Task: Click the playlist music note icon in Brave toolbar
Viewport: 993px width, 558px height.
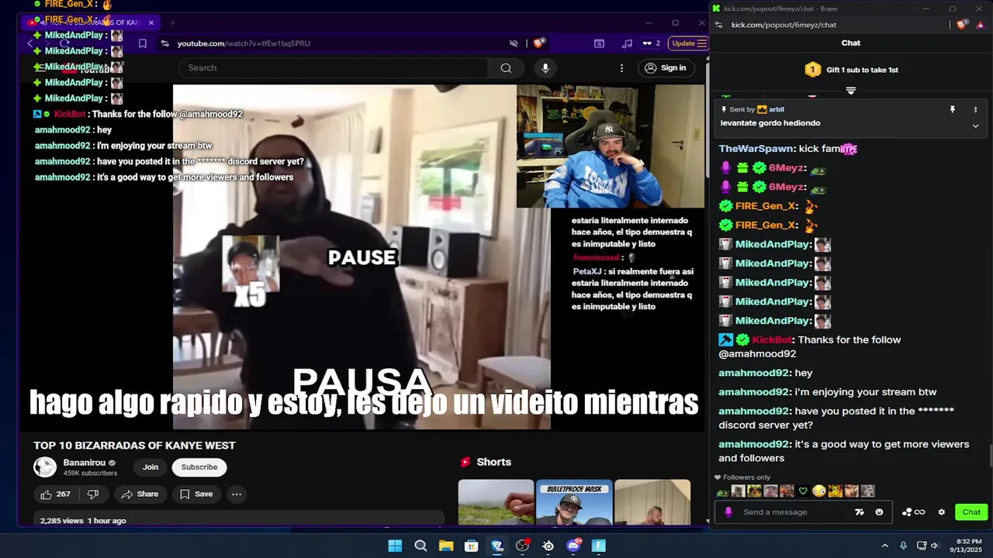Action: pos(627,43)
